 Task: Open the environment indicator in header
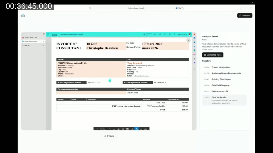(148, 34)
